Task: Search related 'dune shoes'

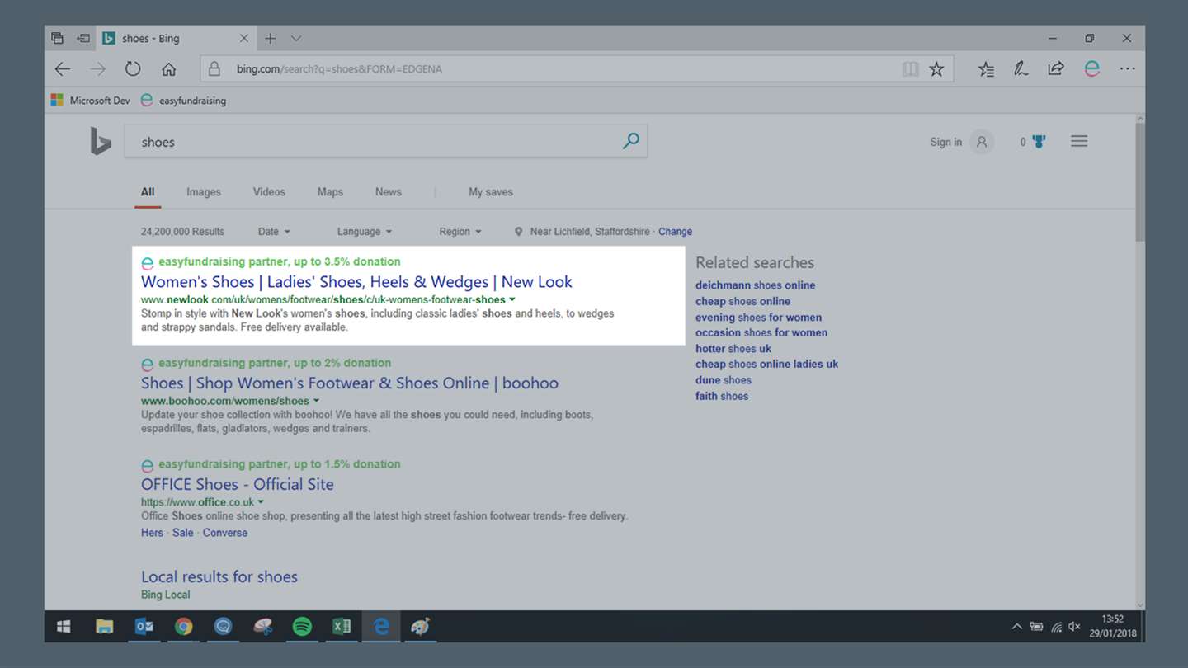Action: 724,380
